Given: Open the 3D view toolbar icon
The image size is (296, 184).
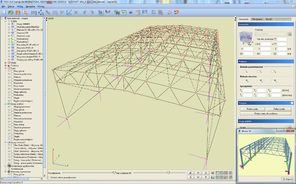Looking at the screenshot, I should click(131, 13).
